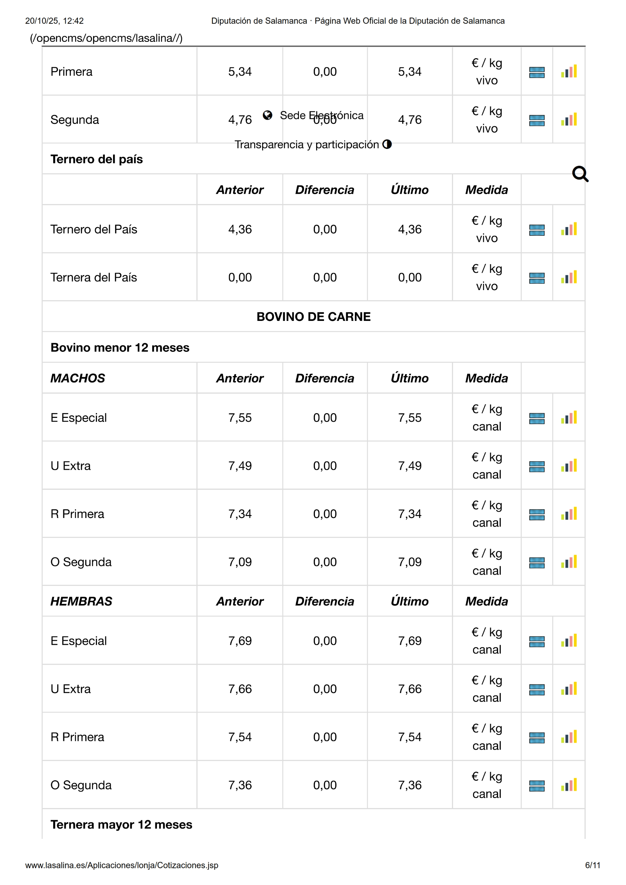
Task: Click the magnifying glass search icon
Action: pyautogui.click(x=580, y=174)
